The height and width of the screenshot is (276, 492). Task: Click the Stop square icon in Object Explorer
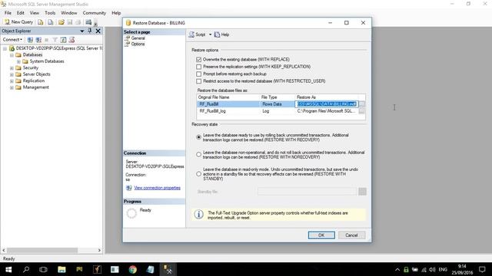click(x=46, y=40)
